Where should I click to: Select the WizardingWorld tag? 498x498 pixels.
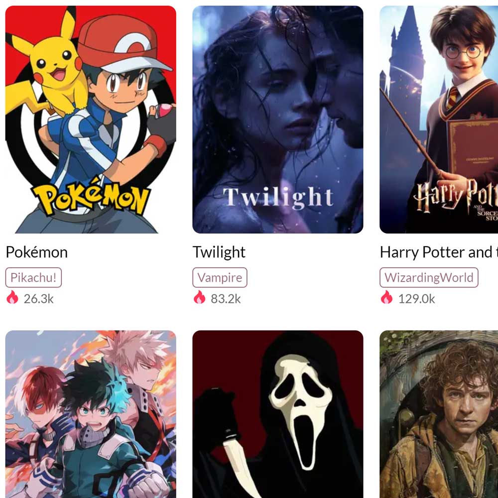click(429, 277)
